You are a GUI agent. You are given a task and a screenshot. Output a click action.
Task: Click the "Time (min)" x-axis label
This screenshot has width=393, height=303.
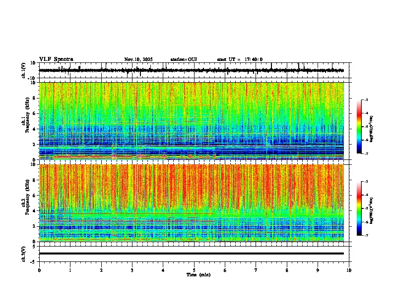pyautogui.click(x=198, y=275)
